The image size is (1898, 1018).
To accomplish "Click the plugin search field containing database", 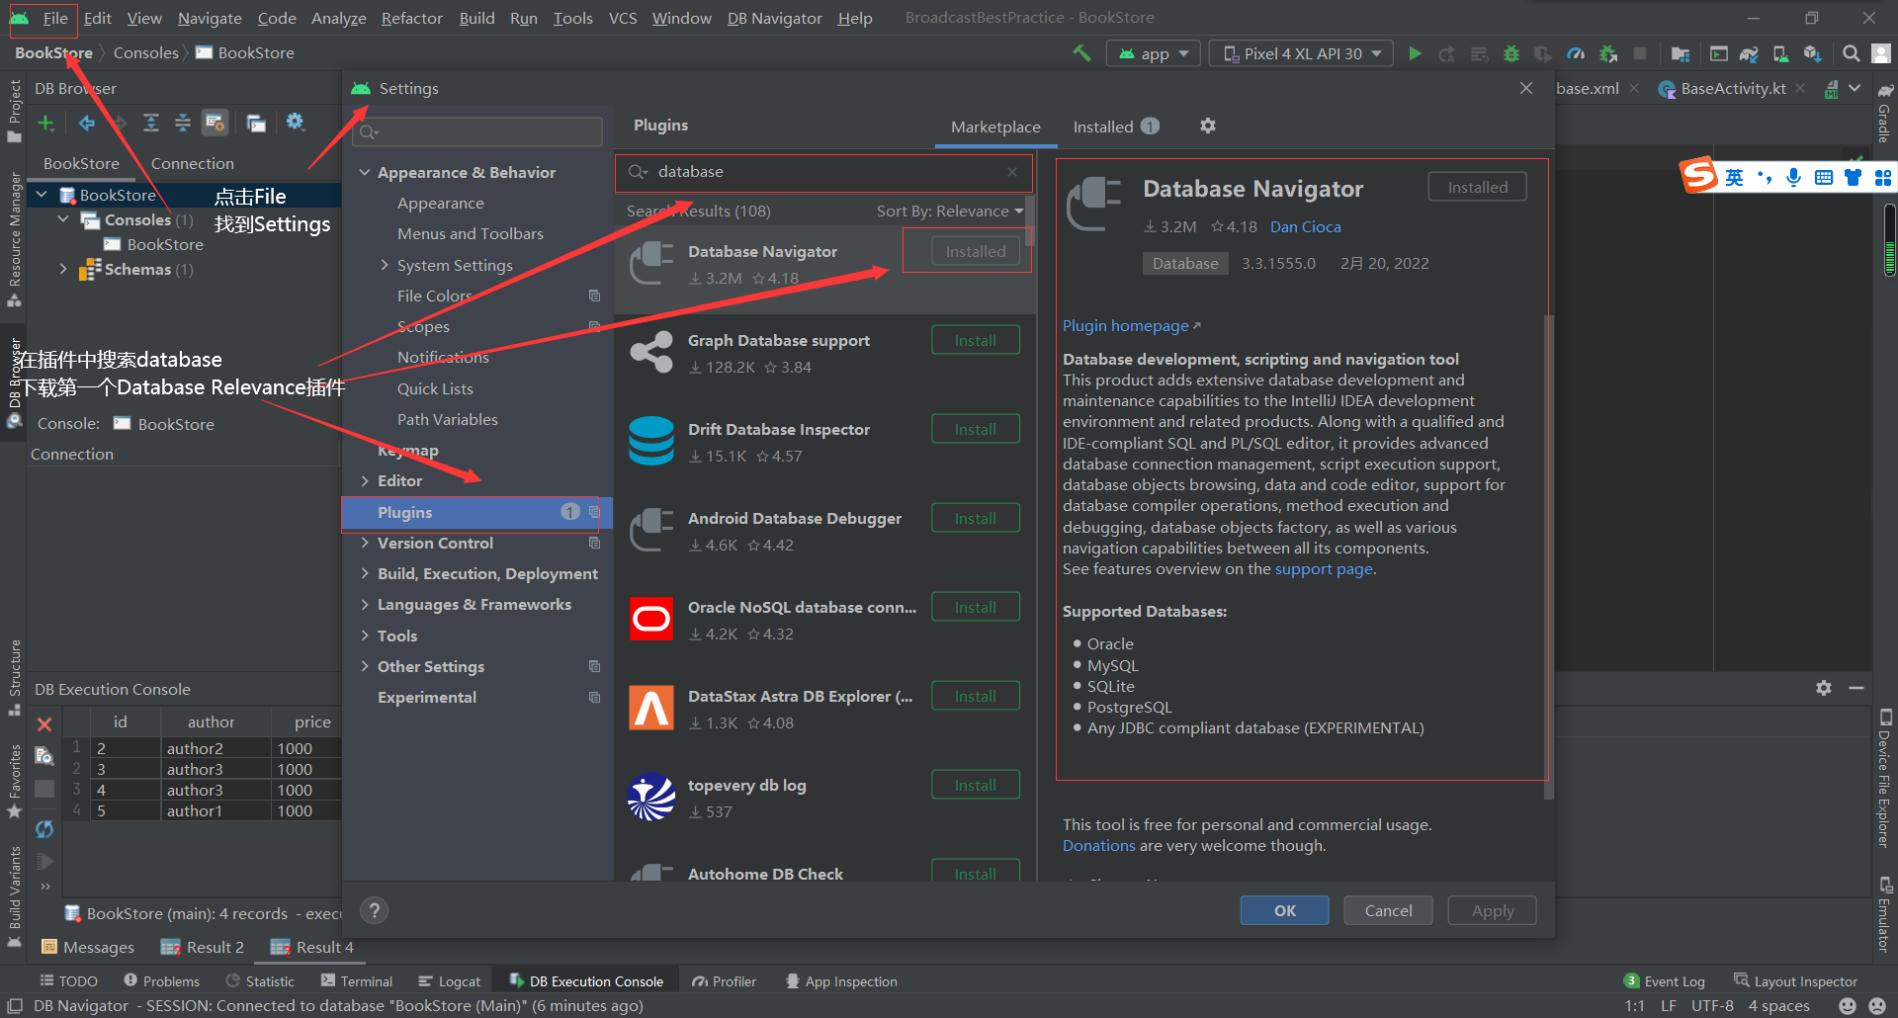I will point(823,172).
